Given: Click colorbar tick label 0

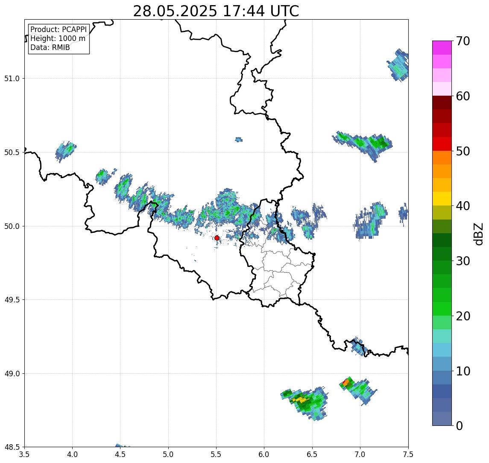Looking at the screenshot, I should coord(460,425).
